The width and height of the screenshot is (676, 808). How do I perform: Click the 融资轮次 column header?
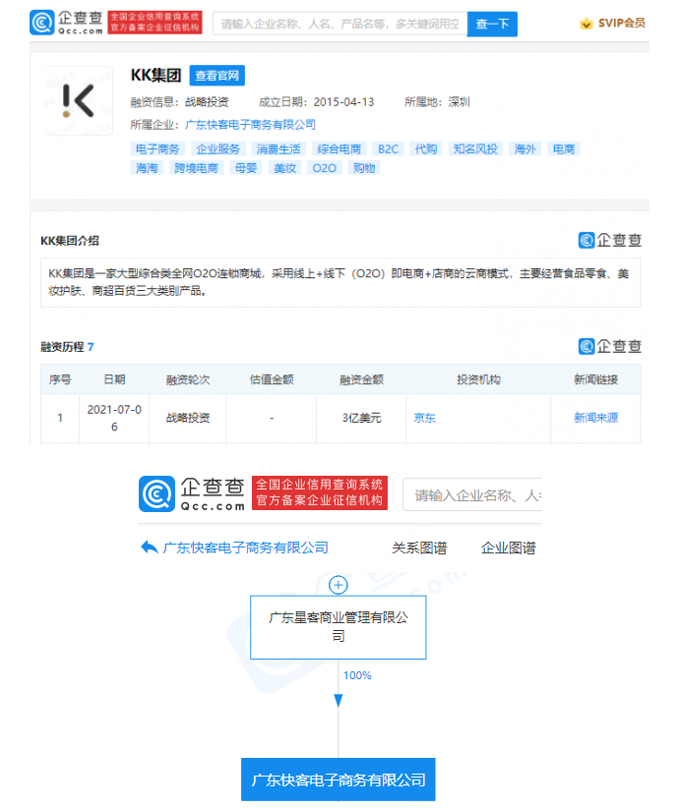coord(188,379)
